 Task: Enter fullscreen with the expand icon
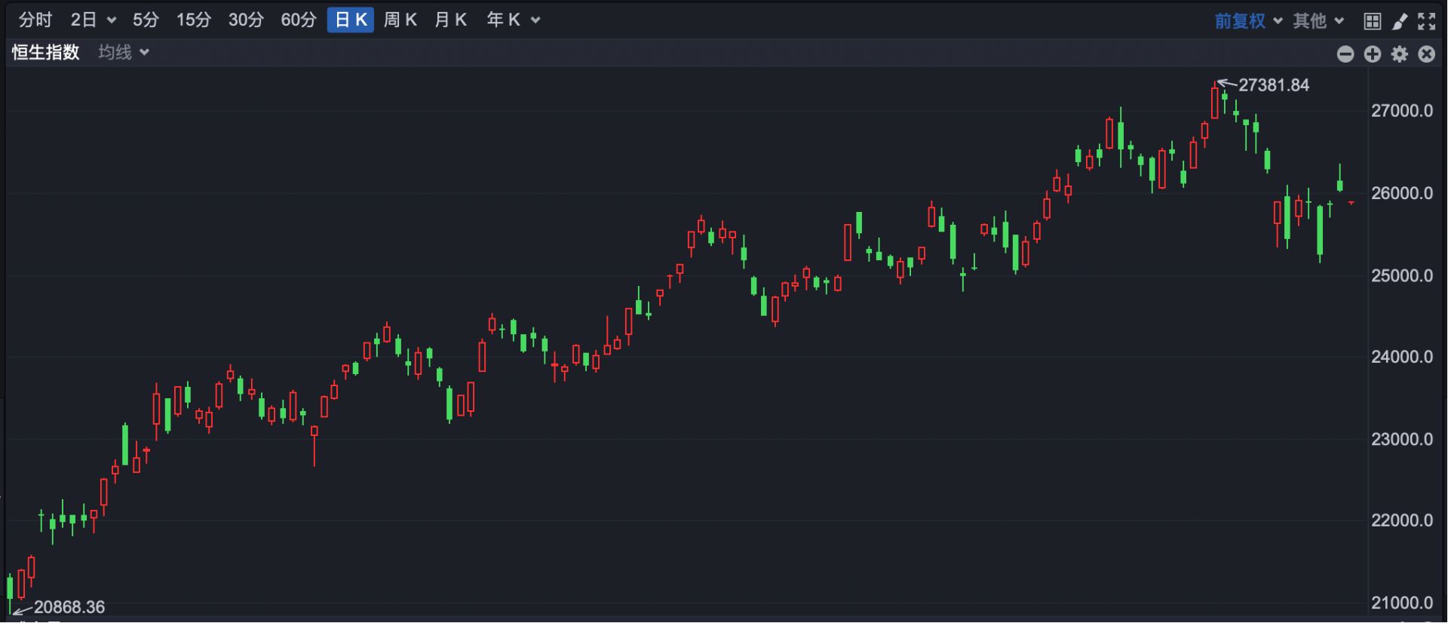point(1426,21)
